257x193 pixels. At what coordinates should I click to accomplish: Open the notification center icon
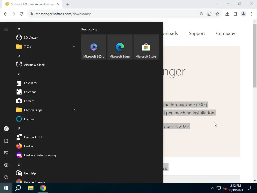(x=249, y=188)
